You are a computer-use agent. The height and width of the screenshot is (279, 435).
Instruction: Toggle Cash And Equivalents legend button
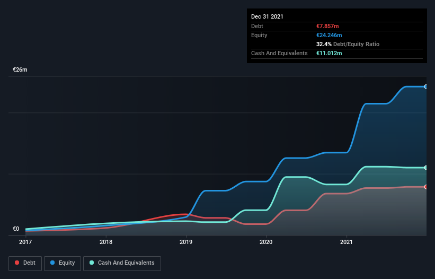tap(122, 263)
